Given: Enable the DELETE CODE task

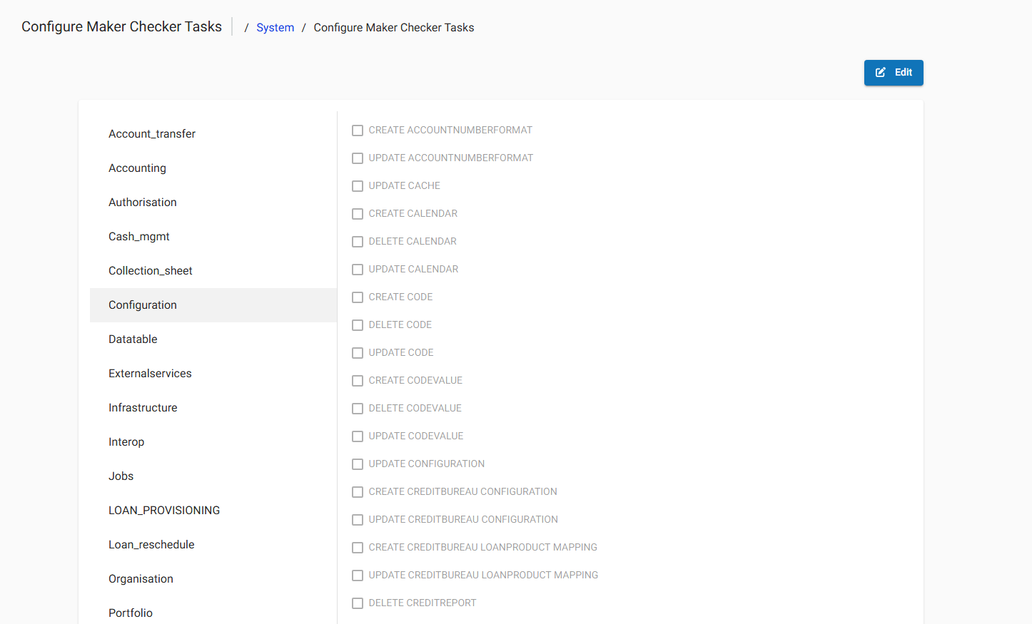Looking at the screenshot, I should [358, 324].
